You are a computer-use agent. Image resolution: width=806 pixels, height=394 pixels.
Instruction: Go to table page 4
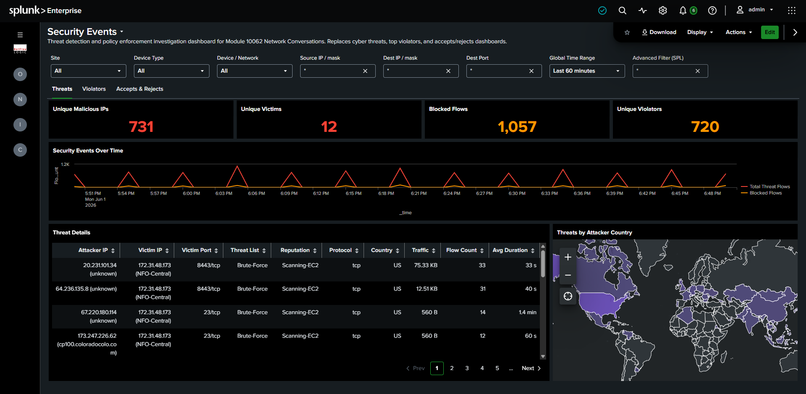pos(482,368)
